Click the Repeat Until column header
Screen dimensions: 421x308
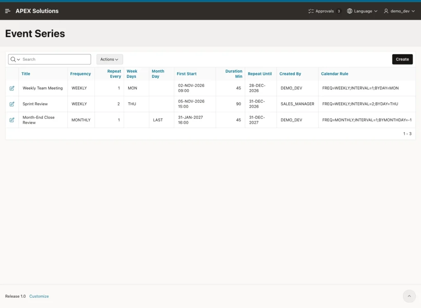point(260,74)
